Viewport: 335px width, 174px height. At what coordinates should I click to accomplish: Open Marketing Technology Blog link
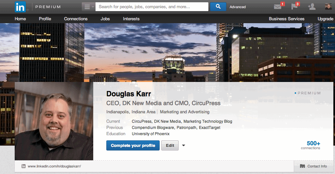(x=208, y=121)
